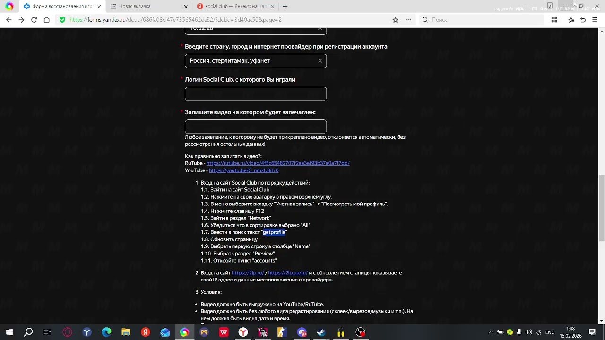Click the step "1.8. Обновить страницу"

[x=229, y=239]
